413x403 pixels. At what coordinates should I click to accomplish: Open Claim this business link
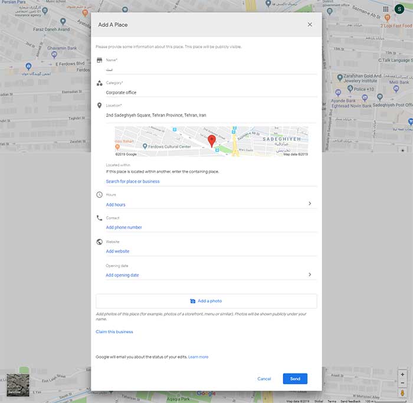pos(114,332)
